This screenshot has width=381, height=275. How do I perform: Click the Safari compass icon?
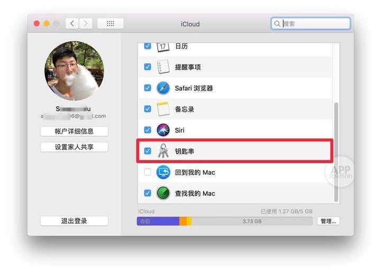163,88
